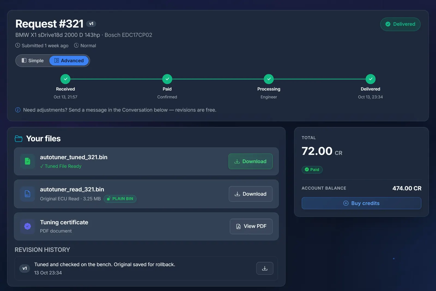This screenshot has height=291, width=436.
Task: Click the green Paid badge under total
Action: point(312,170)
